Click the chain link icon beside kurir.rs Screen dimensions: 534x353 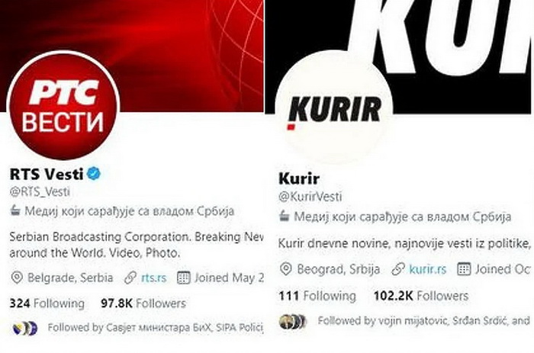[x=397, y=269]
